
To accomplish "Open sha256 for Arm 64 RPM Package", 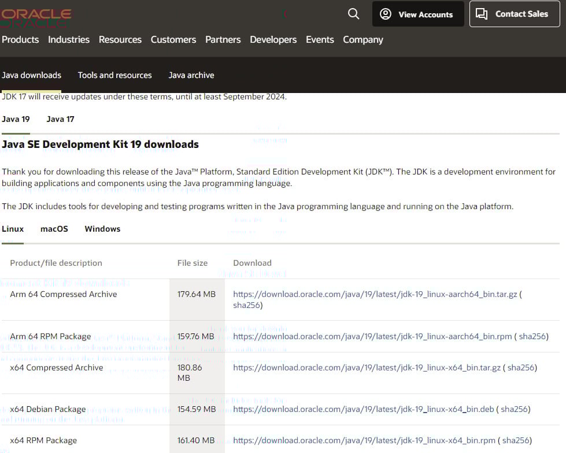I will coord(532,336).
